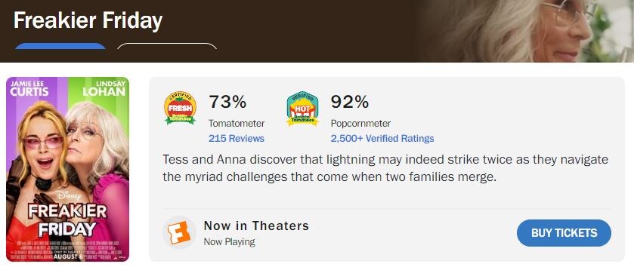Click the Tomatometer label

pyautogui.click(x=237, y=123)
